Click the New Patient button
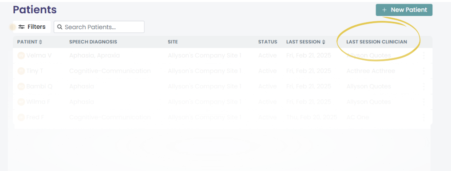451x171 pixels. coord(404,10)
